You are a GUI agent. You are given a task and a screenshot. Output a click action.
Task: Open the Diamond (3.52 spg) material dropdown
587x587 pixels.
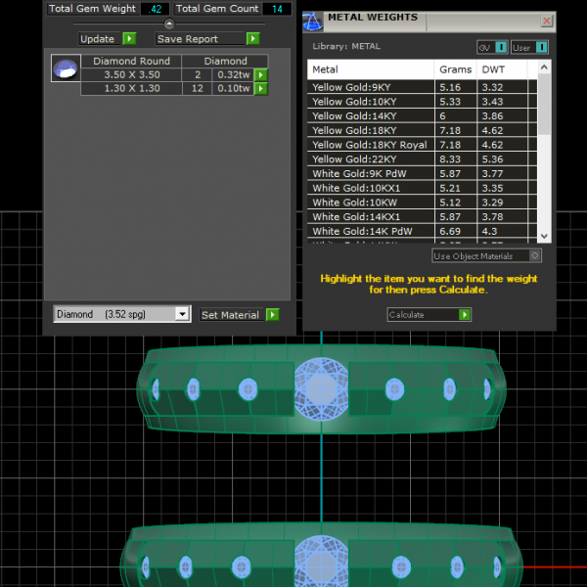tap(181, 314)
